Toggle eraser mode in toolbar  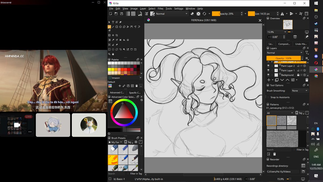tap(192, 14)
